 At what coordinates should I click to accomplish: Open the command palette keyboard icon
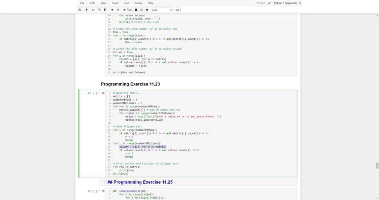click(x=178, y=10)
